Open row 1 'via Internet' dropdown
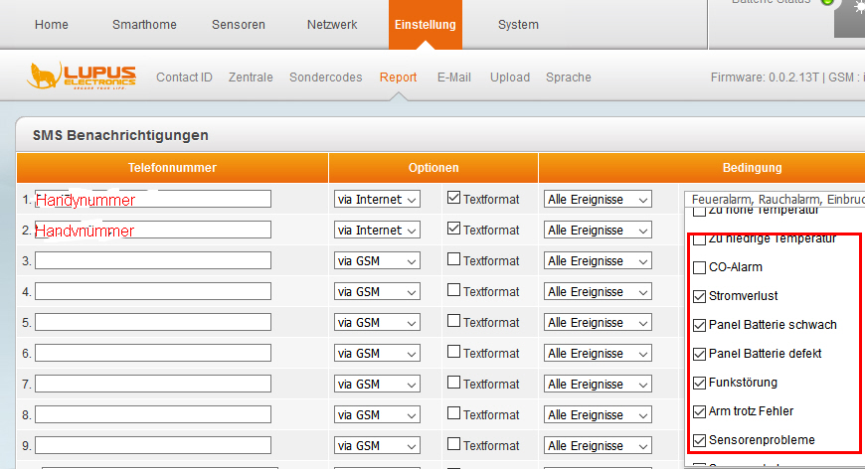 click(377, 200)
